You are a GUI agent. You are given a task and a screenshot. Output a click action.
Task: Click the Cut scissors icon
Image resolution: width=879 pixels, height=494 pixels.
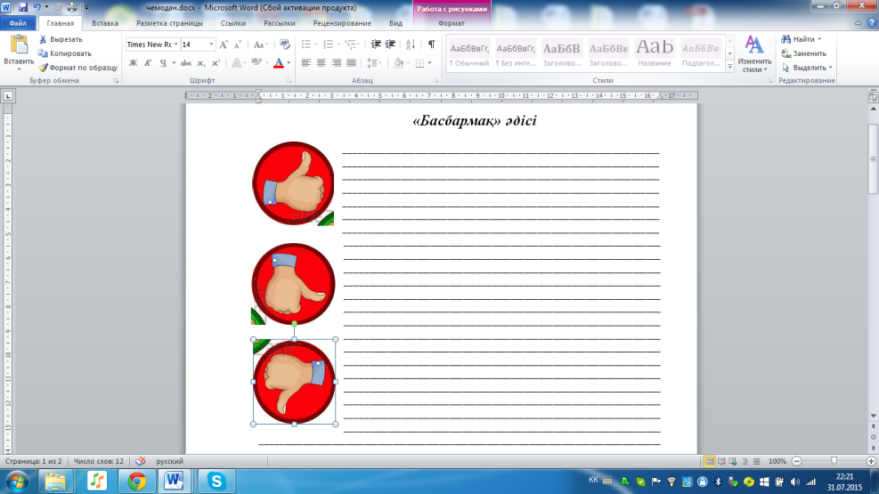coord(43,39)
